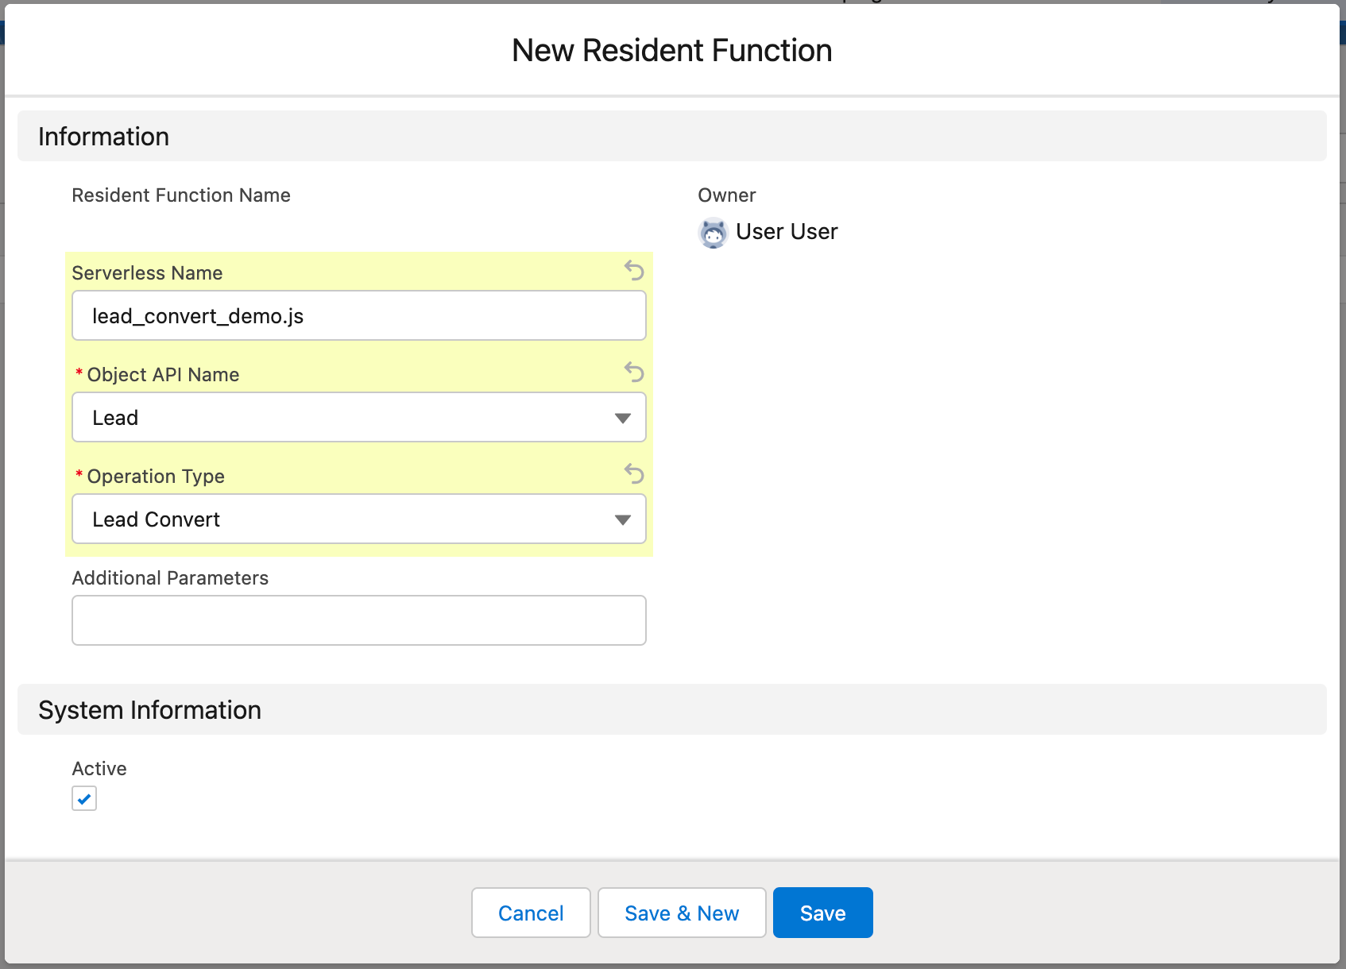Click the Save & New button
The height and width of the screenshot is (969, 1346).
point(681,913)
